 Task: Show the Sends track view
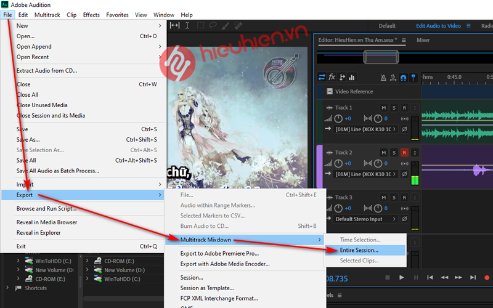pos(342,77)
